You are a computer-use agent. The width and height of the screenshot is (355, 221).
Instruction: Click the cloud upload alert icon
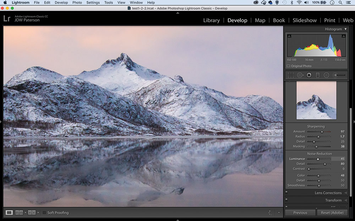[x=263, y=2]
